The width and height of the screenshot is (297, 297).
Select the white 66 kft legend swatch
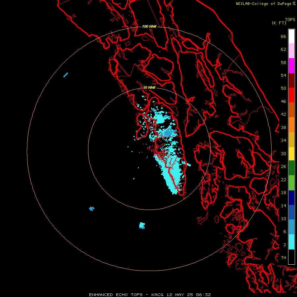[x=291, y=36]
